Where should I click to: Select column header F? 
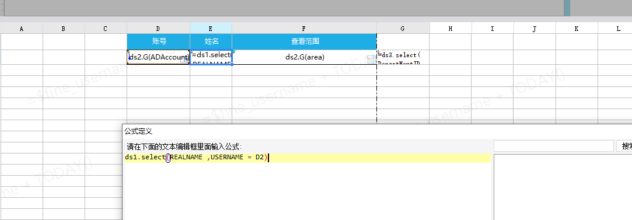pyautogui.click(x=304, y=29)
